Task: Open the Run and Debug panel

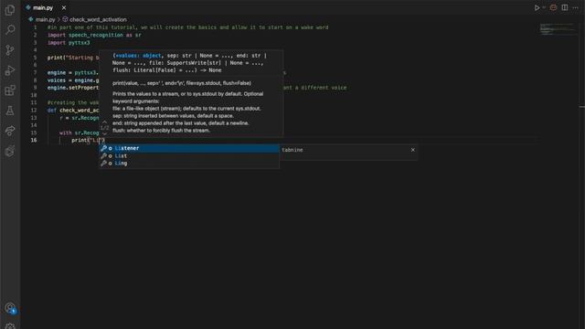Action: [10, 70]
